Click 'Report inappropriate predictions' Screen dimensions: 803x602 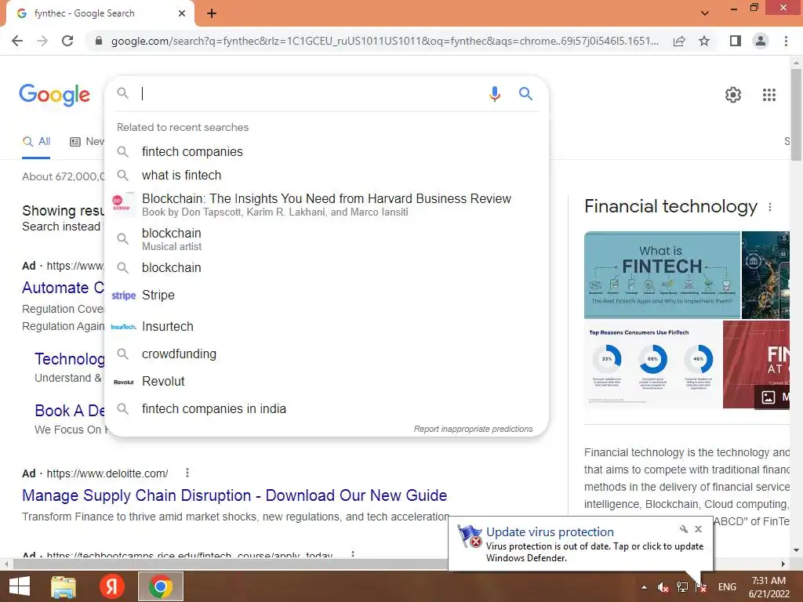point(473,429)
